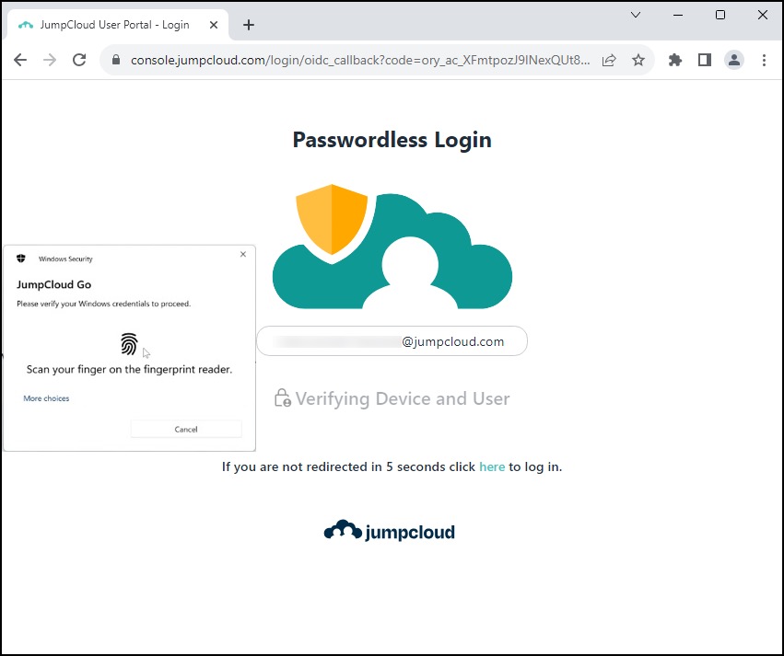The image size is (784, 656).
Task: Open a new browser tab
Action: [x=248, y=25]
